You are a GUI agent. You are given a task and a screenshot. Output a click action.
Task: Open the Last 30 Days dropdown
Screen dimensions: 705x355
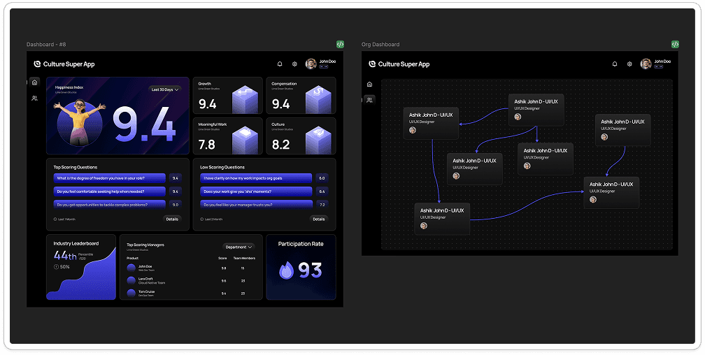pos(165,89)
